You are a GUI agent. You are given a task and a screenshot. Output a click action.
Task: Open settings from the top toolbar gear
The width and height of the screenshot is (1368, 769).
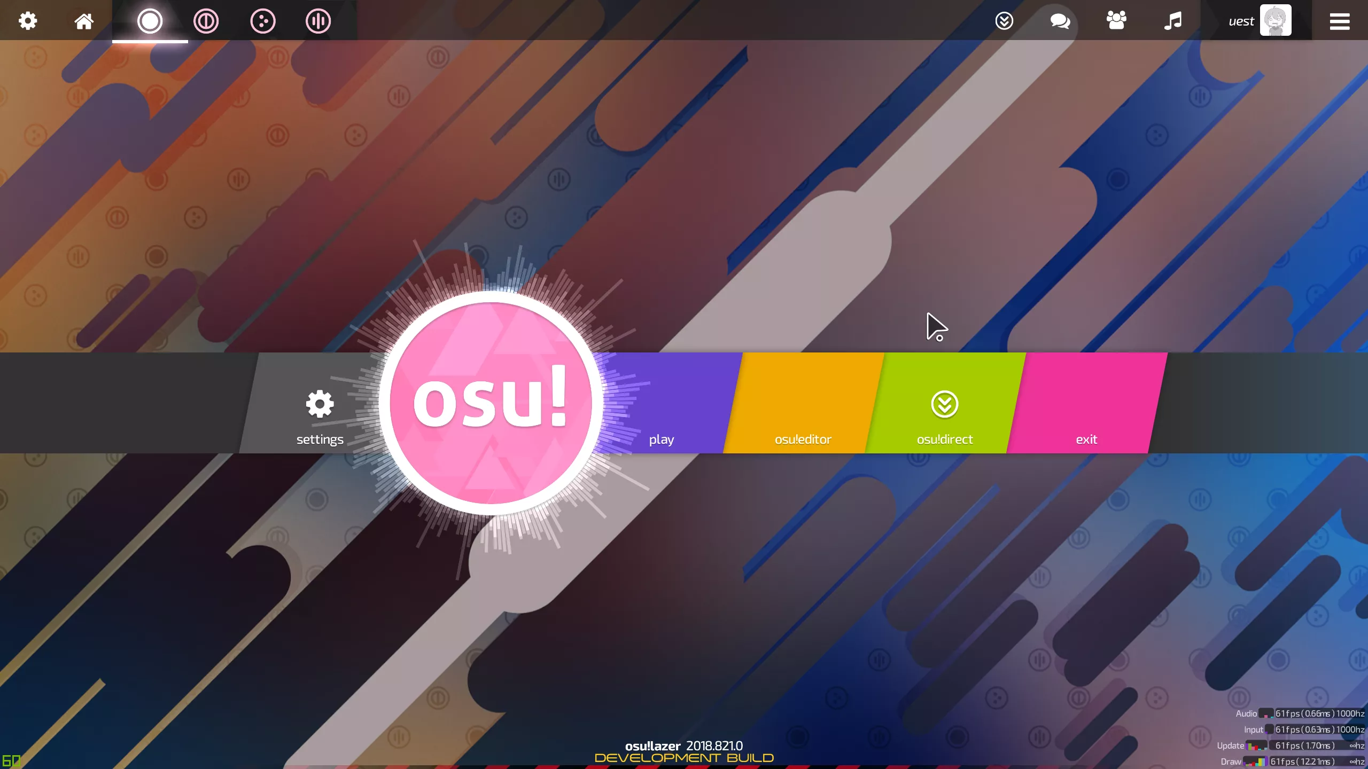pos(28,21)
